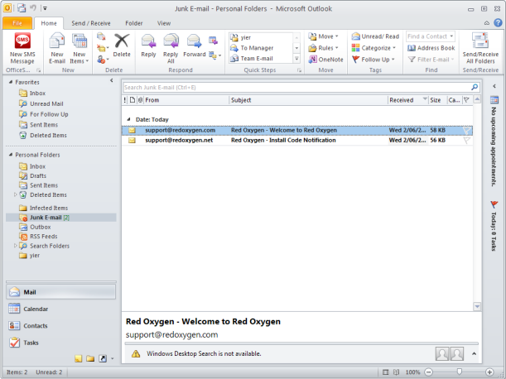Open the yier folder
Screen dimensions: 506x379
pyautogui.click(x=35, y=256)
